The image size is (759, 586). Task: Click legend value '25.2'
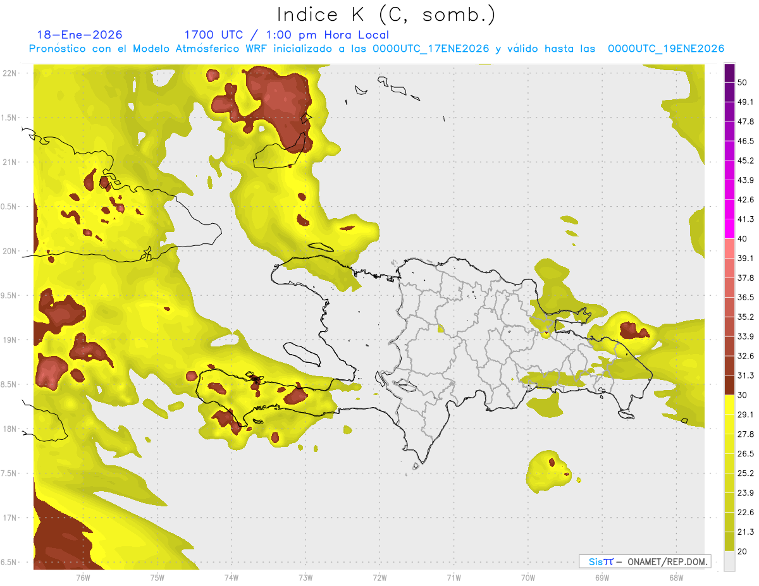(746, 473)
